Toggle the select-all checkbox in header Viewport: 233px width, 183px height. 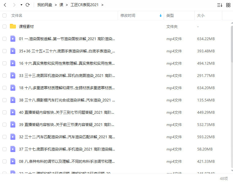pos(4,15)
